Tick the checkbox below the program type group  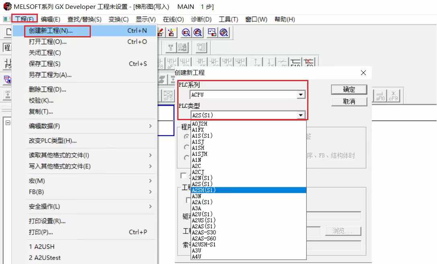coord(184,176)
